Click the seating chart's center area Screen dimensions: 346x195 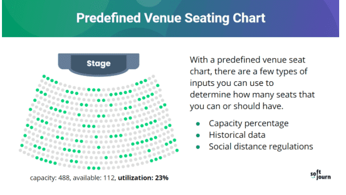point(99,123)
